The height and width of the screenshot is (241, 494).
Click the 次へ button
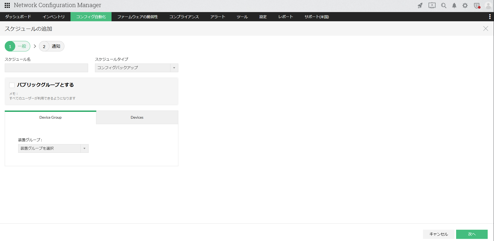(x=472, y=234)
